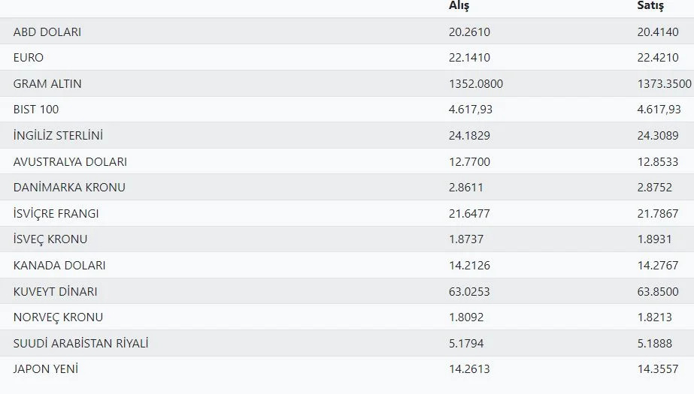Select the EURO row name
The height and width of the screenshot is (394, 694).
(29, 58)
